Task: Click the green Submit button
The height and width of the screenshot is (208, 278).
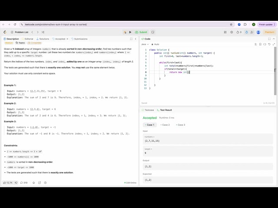Action: point(141,32)
